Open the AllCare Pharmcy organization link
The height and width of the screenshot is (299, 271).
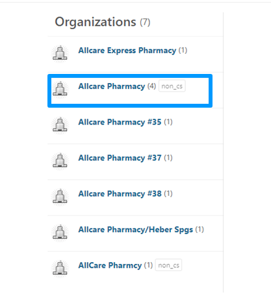tap(110, 265)
